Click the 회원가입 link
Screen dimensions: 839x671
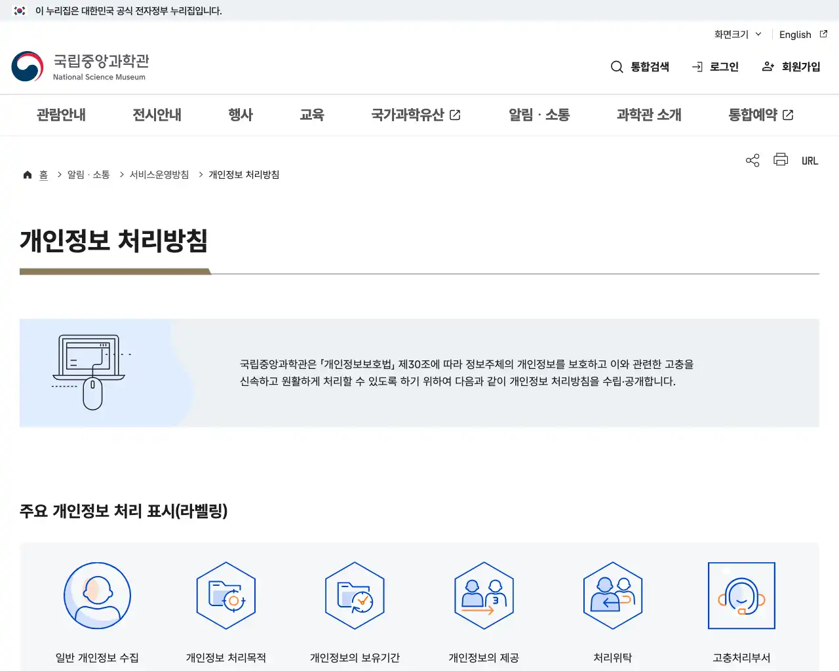click(791, 66)
